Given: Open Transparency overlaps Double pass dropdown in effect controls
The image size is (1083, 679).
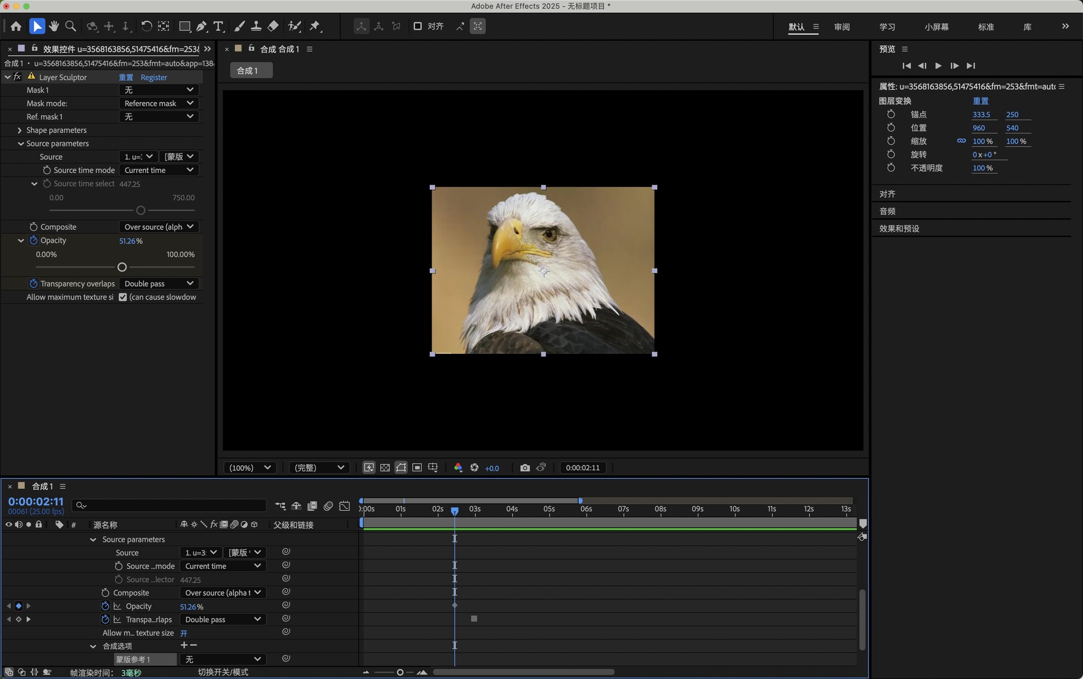Looking at the screenshot, I should [x=159, y=284].
